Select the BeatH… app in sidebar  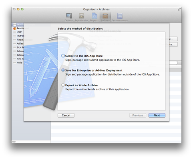coord(31,29)
